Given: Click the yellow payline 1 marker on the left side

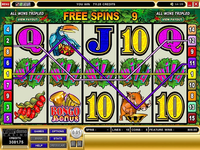Looking at the screenshot, I should [x=7, y=74].
